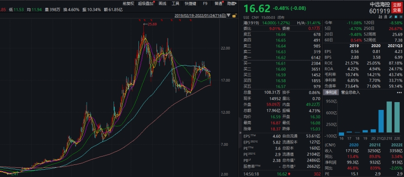404x177 pixels.
Task: Open the date range dropdown triangle
Action: point(229,16)
